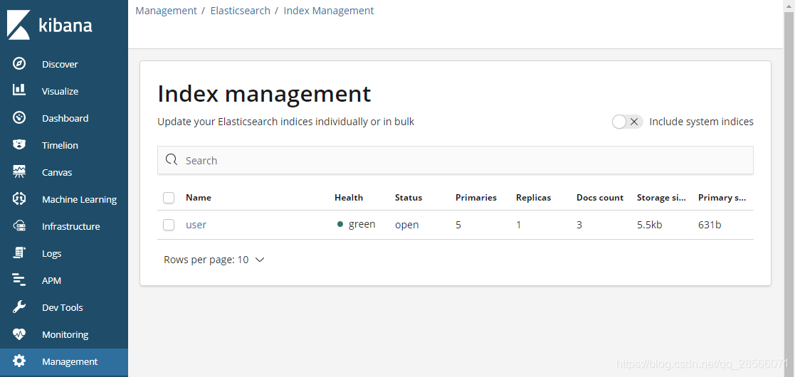Open APM via stacked bars icon

click(19, 280)
